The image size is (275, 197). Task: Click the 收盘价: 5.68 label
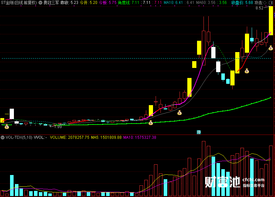pyautogui.click(x=242, y=3)
